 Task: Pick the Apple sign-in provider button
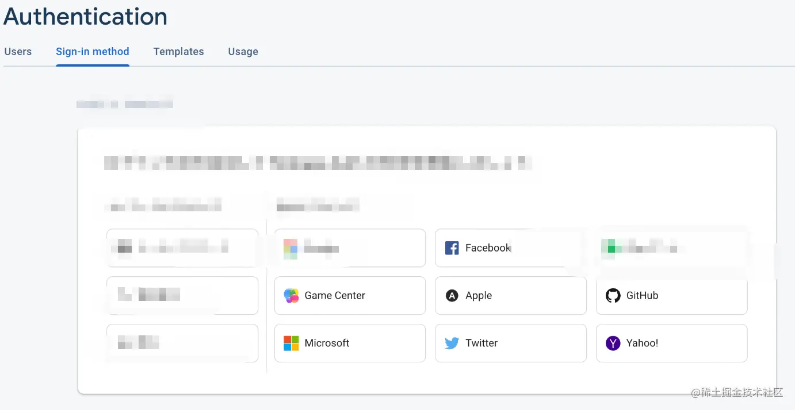tap(510, 296)
